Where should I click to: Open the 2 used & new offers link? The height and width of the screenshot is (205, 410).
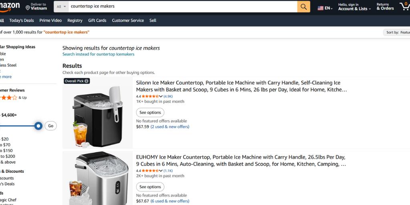coord(170,127)
